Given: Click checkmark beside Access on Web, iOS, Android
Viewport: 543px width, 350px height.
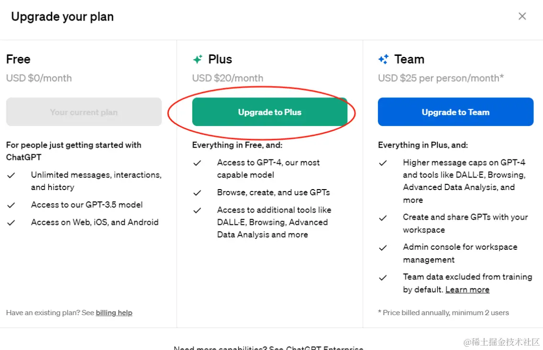Looking at the screenshot, I should [11, 223].
